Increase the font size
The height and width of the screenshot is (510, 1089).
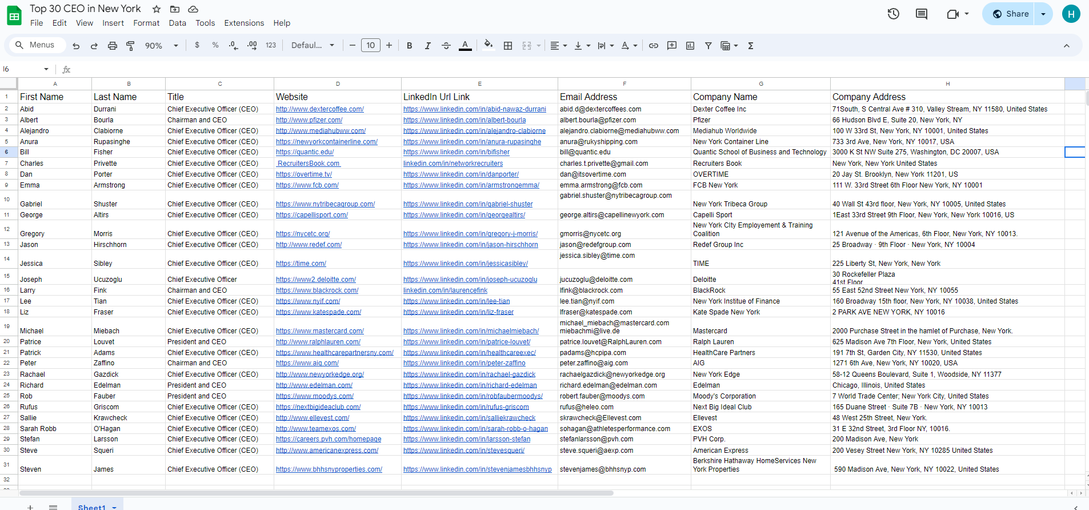389,45
